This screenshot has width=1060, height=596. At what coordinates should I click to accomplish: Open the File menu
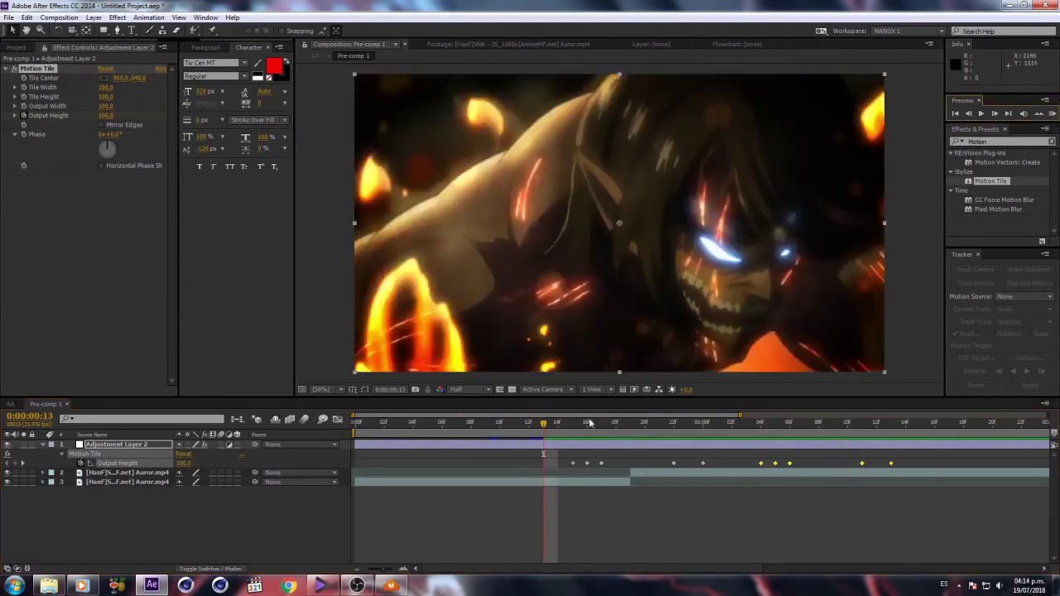pyautogui.click(x=8, y=17)
